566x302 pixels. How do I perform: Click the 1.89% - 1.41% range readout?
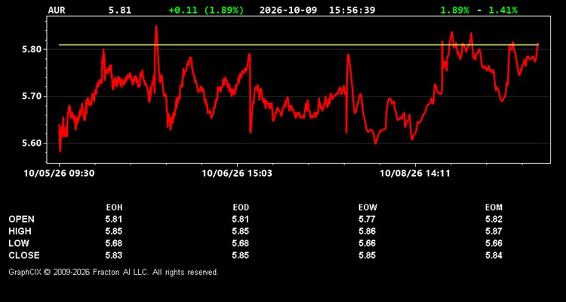point(478,10)
